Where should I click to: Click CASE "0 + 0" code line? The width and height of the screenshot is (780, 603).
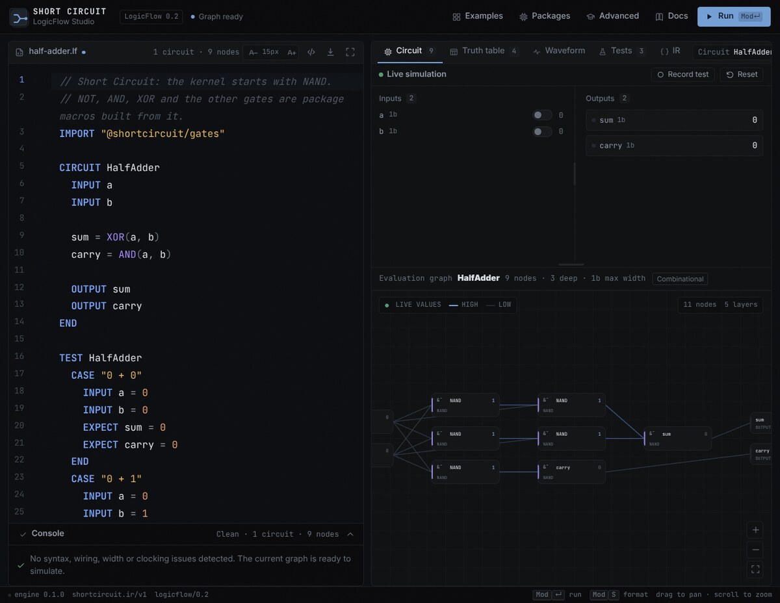pos(107,376)
